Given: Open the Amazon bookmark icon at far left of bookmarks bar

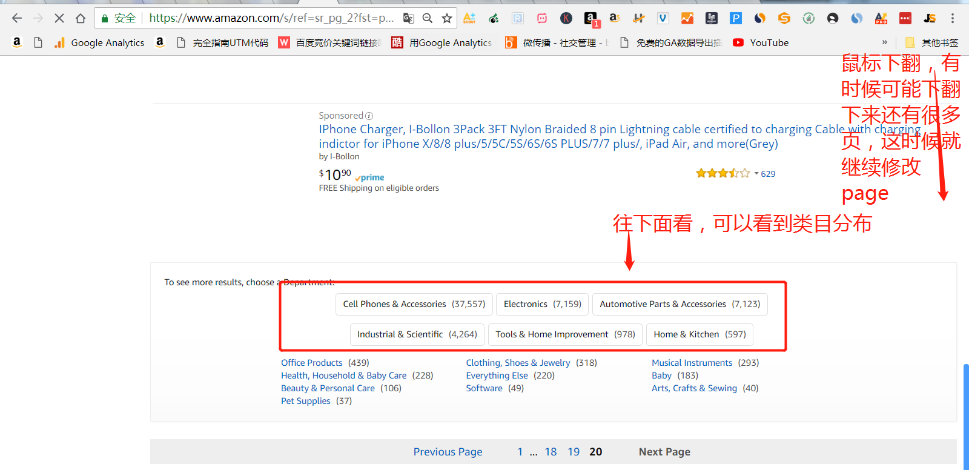Looking at the screenshot, I should pyautogui.click(x=17, y=42).
